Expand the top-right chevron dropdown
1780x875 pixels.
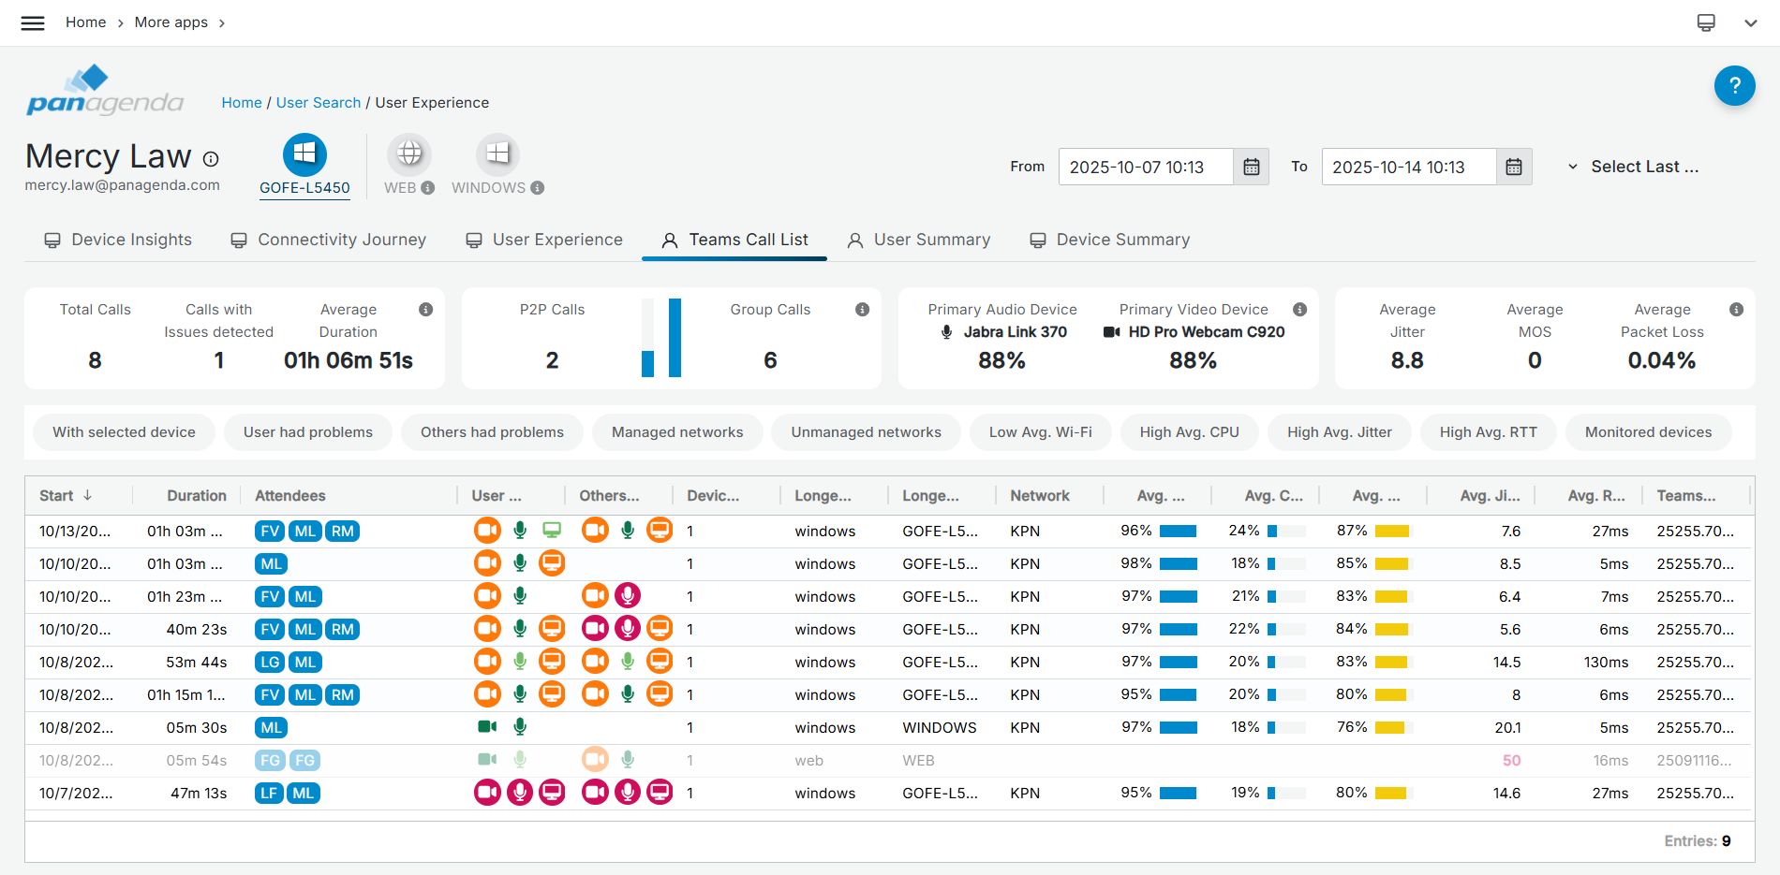click(1750, 22)
